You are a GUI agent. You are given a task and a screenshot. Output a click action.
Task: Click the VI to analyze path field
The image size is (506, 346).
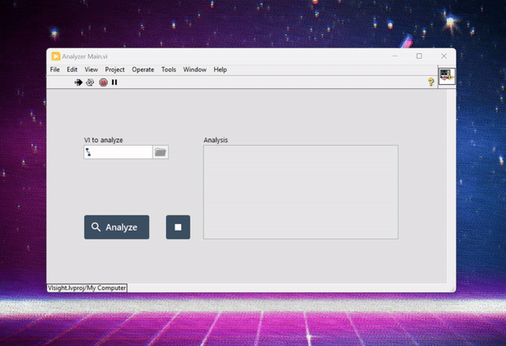[x=118, y=152]
